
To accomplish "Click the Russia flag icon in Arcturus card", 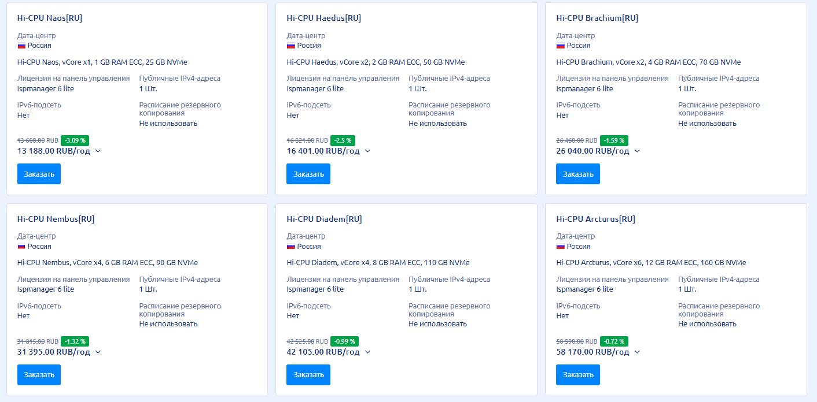I will [x=561, y=247].
